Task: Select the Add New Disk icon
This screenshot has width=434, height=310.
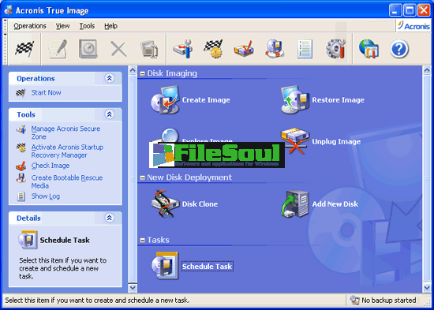Action: click(x=295, y=204)
